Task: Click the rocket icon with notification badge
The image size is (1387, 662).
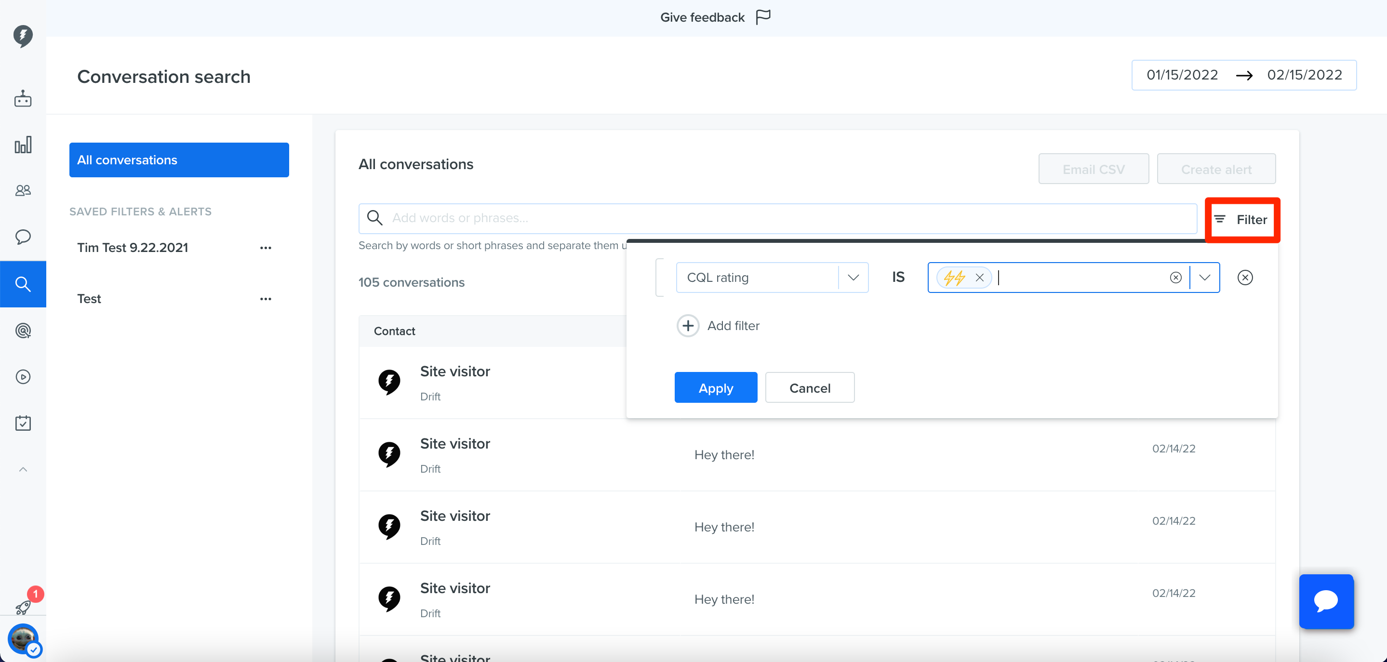Action: pyautogui.click(x=24, y=606)
